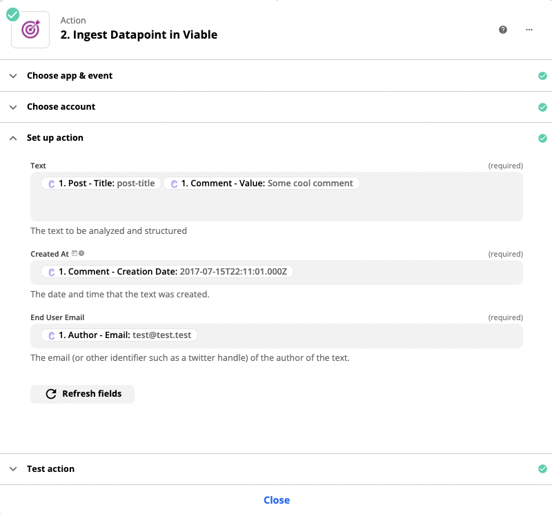
Task: Select the Post - Title pill in Text field
Action: tap(101, 184)
